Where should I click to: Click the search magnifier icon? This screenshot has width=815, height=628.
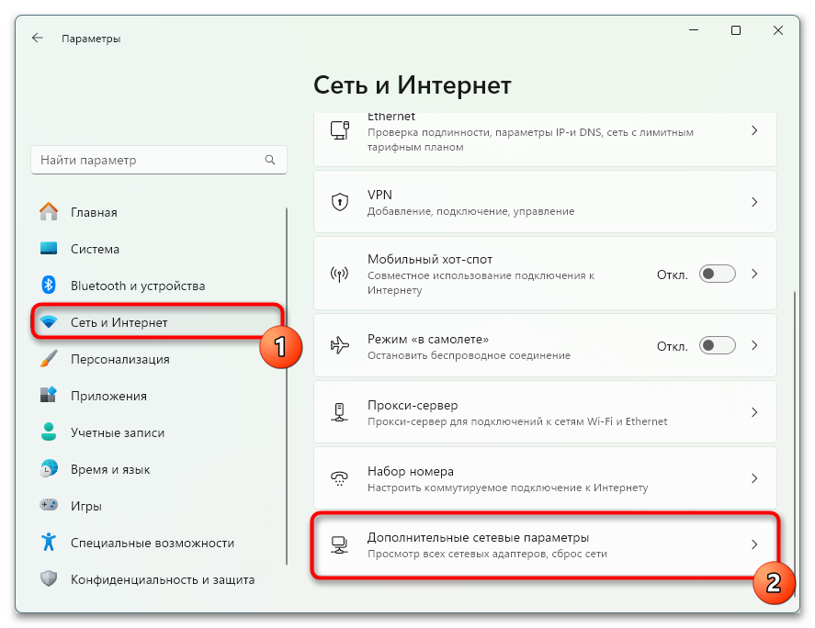(x=270, y=160)
